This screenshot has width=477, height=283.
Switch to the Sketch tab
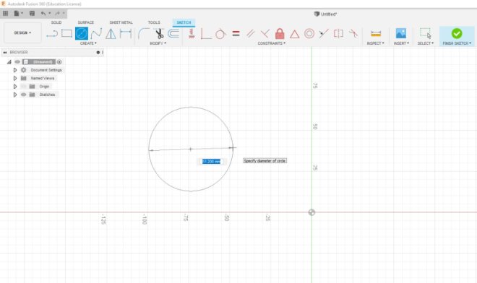(184, 22)
